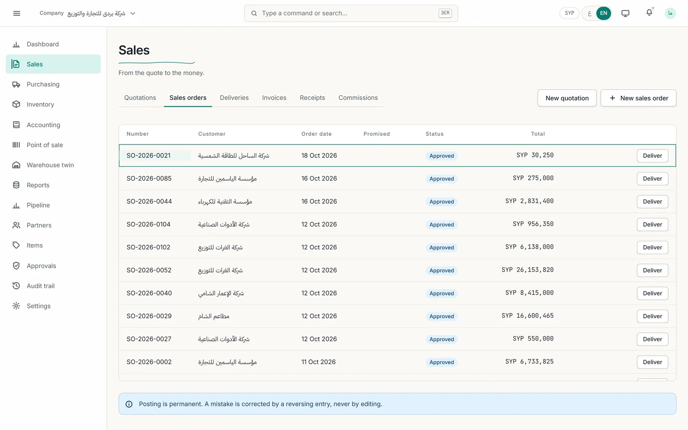
Task: Click the Items tag icon
Action: [x=16, y=246]
